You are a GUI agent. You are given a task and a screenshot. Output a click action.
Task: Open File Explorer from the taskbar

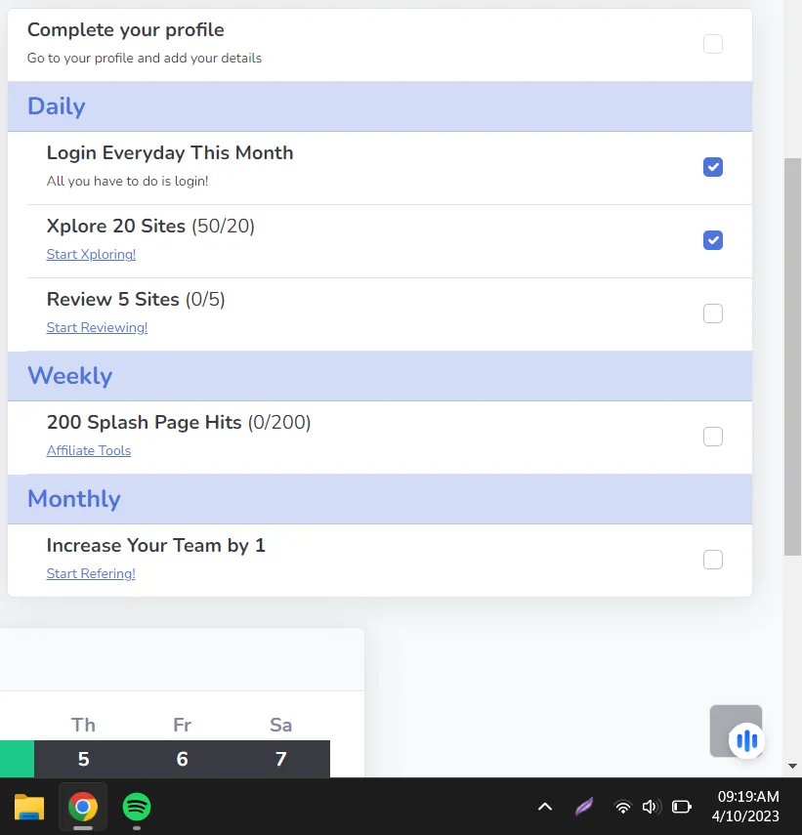(x=29, y=807)
